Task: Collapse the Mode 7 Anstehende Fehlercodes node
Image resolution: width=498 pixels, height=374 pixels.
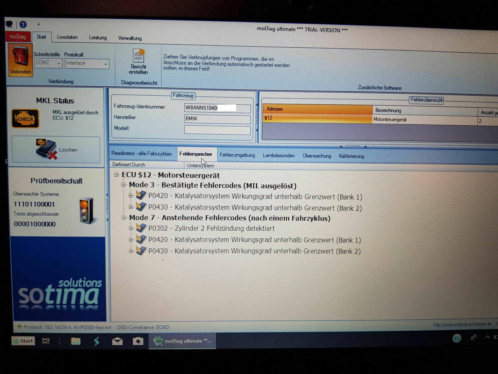Action: pyautogui.click(x=124, y=218)
